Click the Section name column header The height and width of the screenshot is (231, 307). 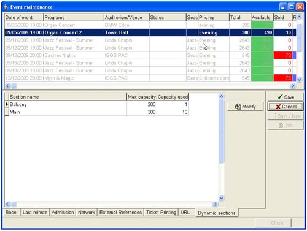68,97
